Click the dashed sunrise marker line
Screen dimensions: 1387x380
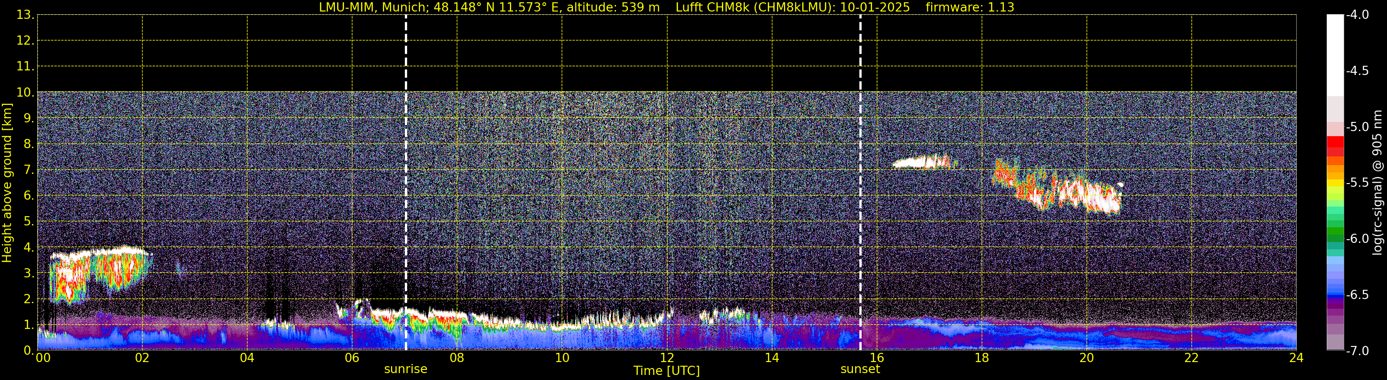(x=406, y=183)
